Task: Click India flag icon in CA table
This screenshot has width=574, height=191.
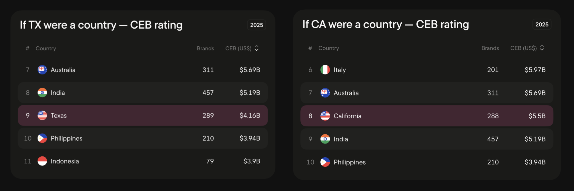Action: pyautogui.click(x=325, y=139)
